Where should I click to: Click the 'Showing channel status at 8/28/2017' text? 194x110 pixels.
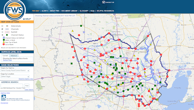tap(55, 16)
